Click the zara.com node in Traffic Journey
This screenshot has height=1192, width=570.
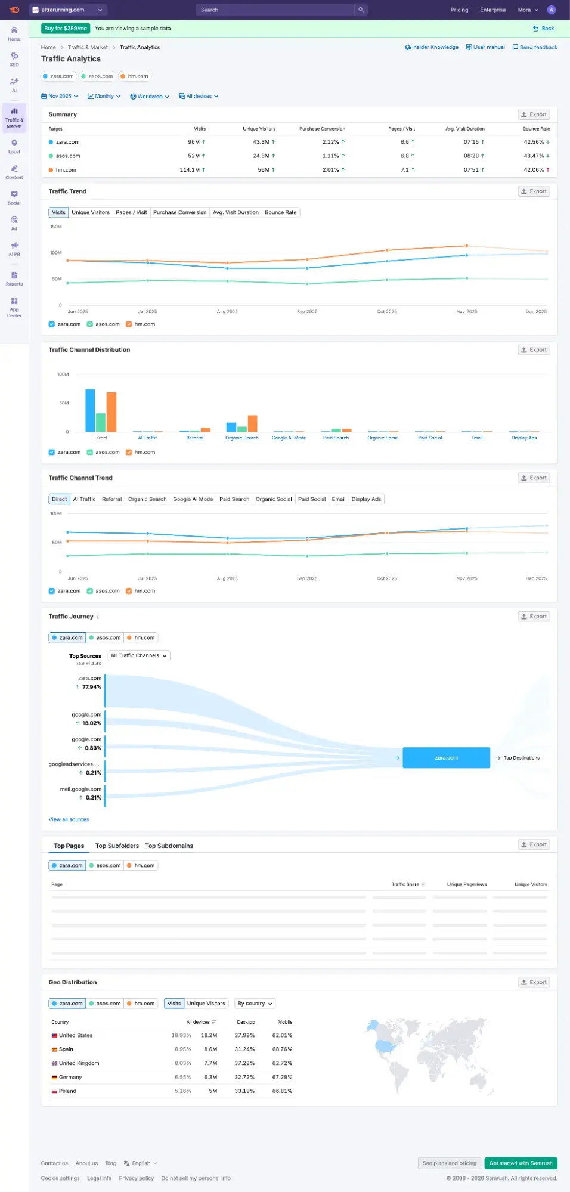click(447, 758)
